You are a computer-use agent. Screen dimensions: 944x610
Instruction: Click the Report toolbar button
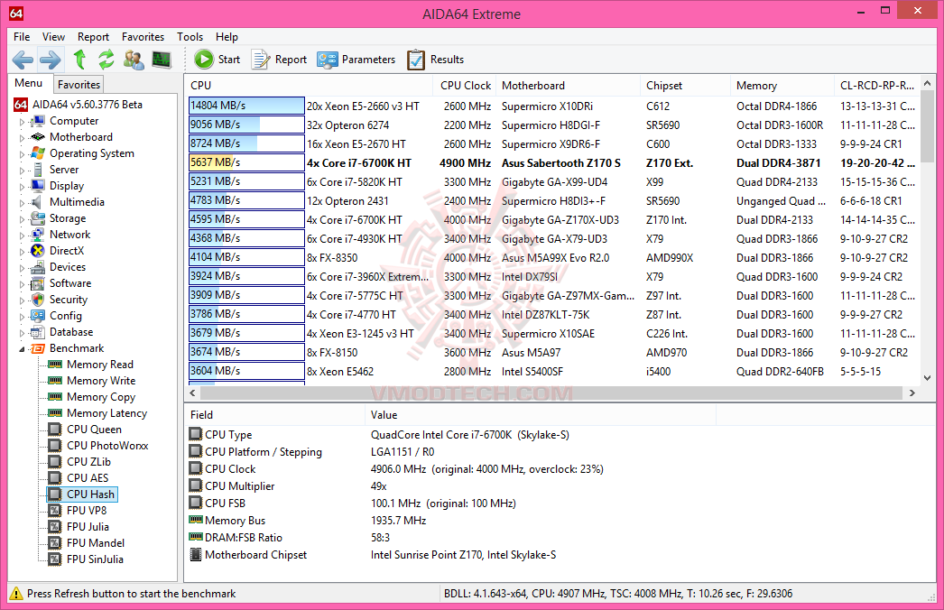pyautogui.click(x=280, y=60)
